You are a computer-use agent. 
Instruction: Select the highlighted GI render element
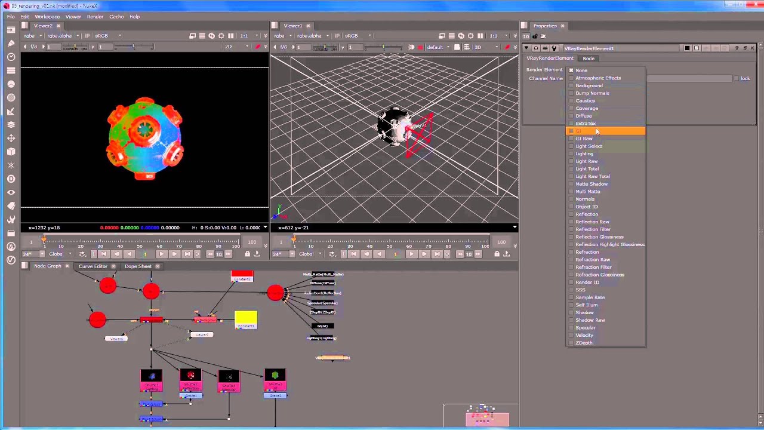(605, 131)
